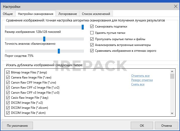Viewport: 180px width, 131px height.
Task: Click the Отметить все link
Action: [140, 76]
